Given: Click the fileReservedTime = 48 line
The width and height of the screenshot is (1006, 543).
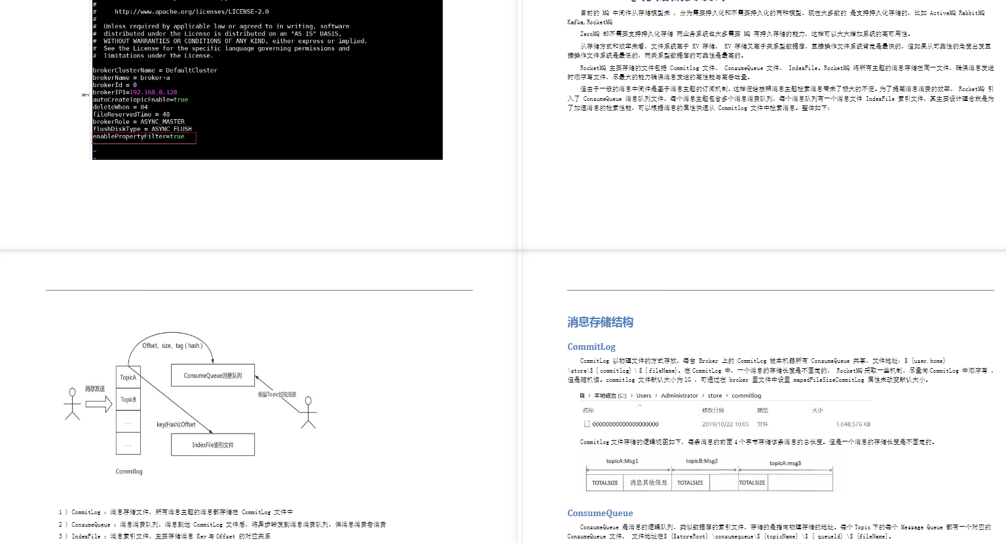Looking at the screenshot, I should (131, 114).
